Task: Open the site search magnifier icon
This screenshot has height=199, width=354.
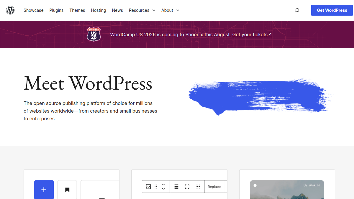Action: pos(297,10)
